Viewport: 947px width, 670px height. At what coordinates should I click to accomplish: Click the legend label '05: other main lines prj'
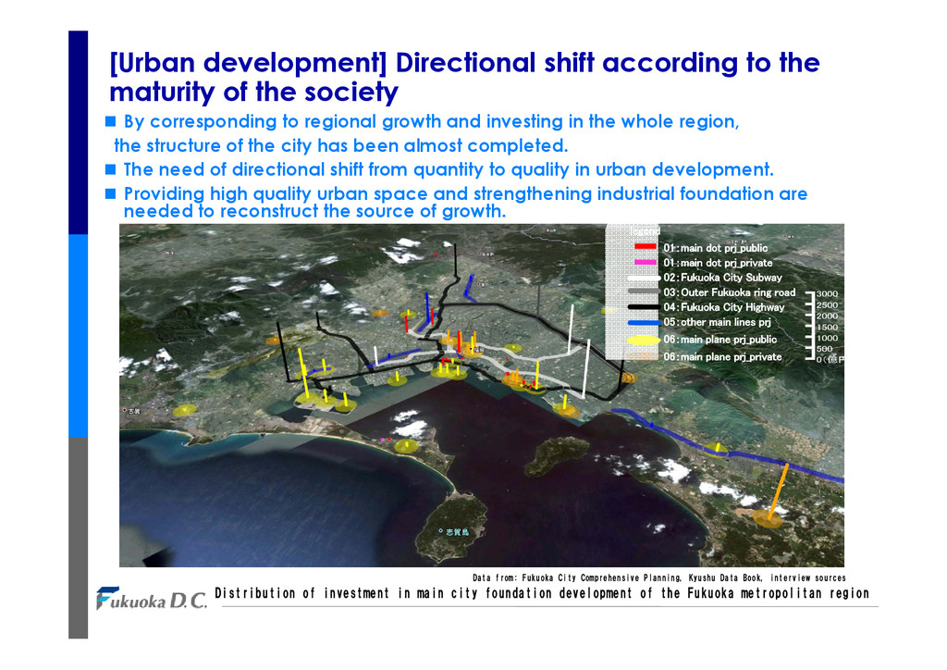[717, 322]
